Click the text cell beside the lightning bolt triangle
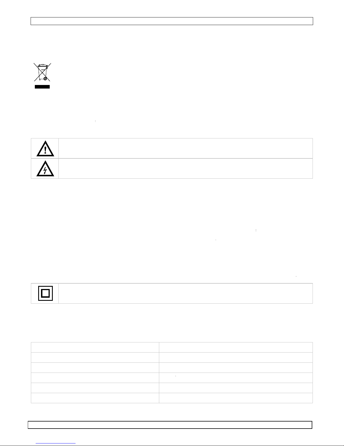The width and height of the screenshot is (344, 446). point(186,169)
